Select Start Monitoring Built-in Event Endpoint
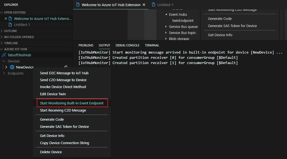 71,103
